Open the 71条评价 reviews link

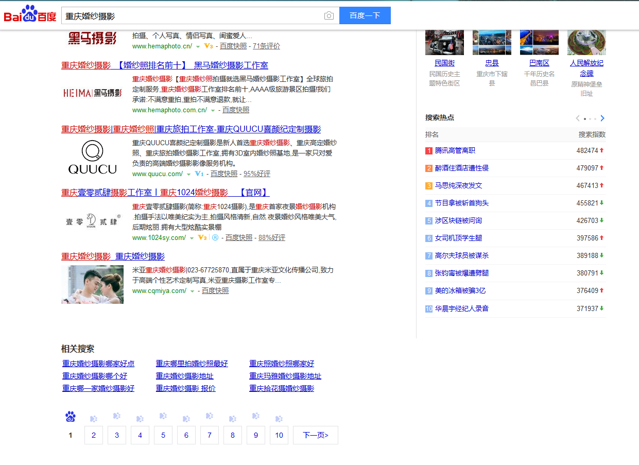pyautogui.click(x=267, y=46)
